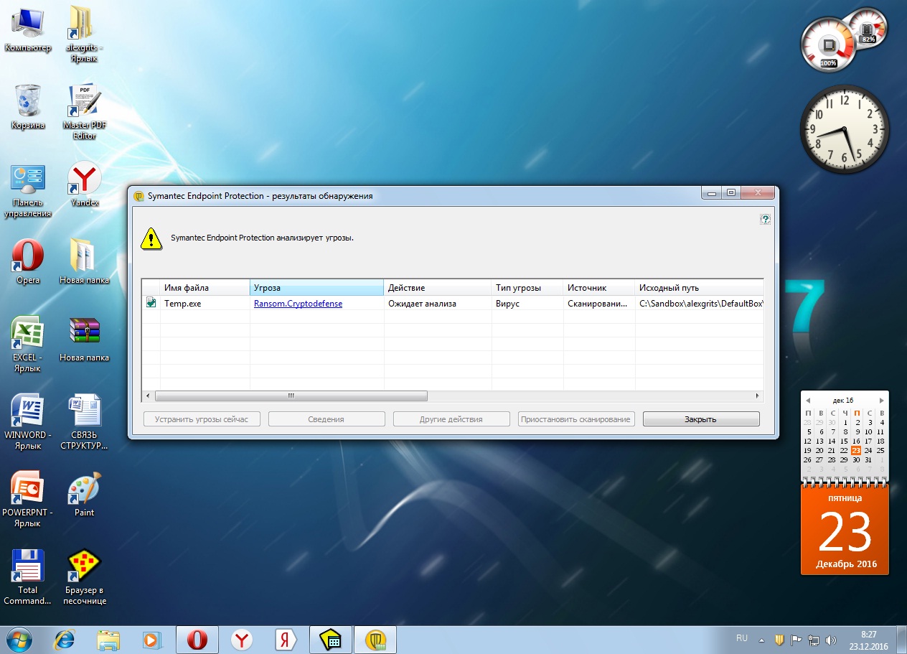907x654 pixels.
Task: Click day 23 in calendar gadget
Action: click(x=855, y=451)
